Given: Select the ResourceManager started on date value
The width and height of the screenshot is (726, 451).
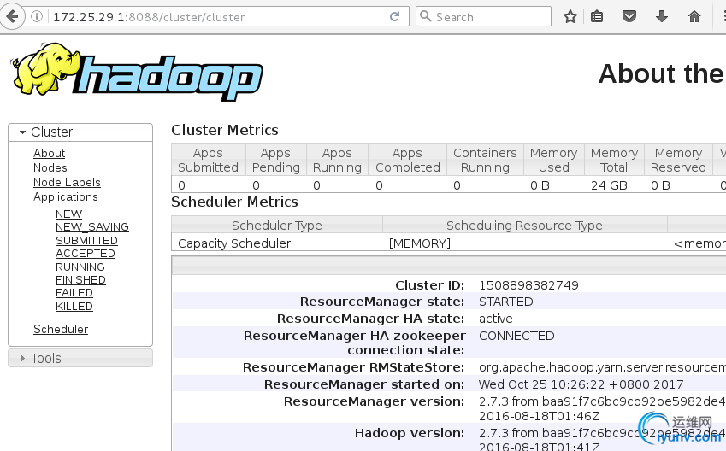Looking at the screenshot, I should pyautogui.click(x=581, y=384).
